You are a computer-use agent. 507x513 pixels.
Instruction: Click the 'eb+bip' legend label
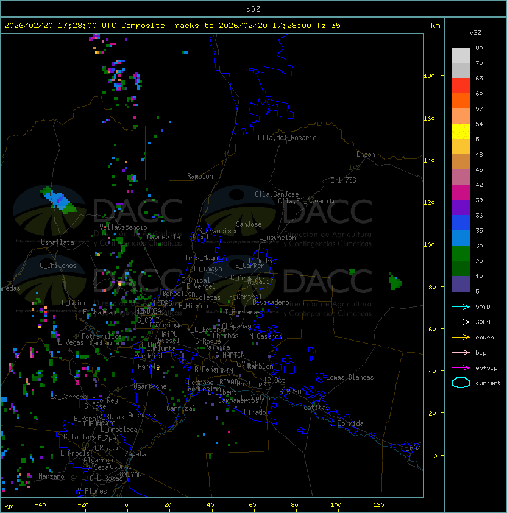486,368
